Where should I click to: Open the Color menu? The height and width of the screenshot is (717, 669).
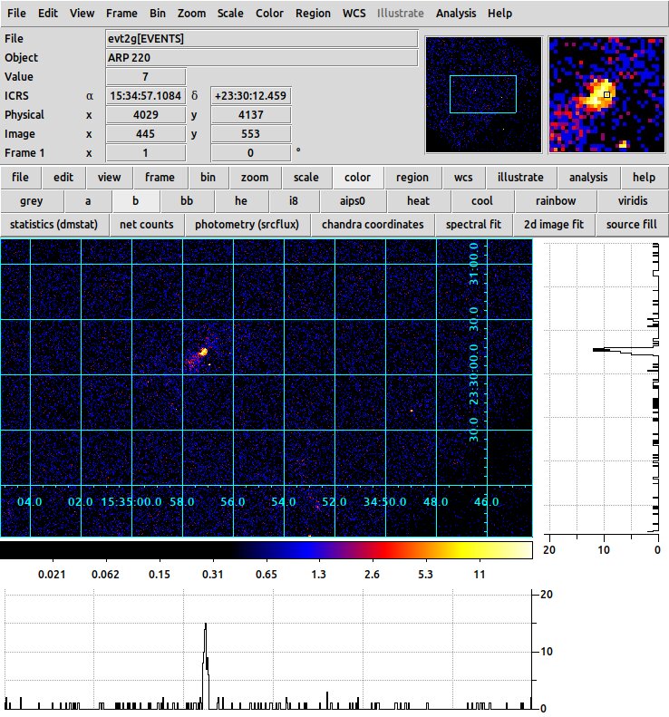(x=269, y=14)
